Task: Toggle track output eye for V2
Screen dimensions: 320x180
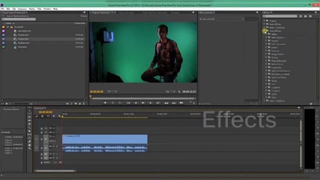Action: (53, 132)
